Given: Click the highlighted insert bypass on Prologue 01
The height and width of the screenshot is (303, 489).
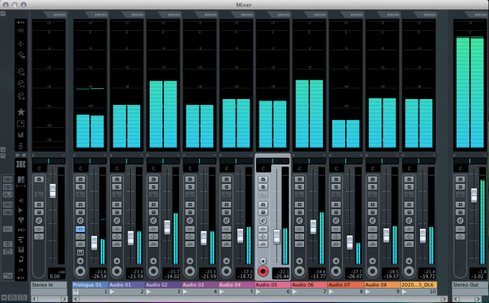Looking at the screenshot, I should coord(80,228).
